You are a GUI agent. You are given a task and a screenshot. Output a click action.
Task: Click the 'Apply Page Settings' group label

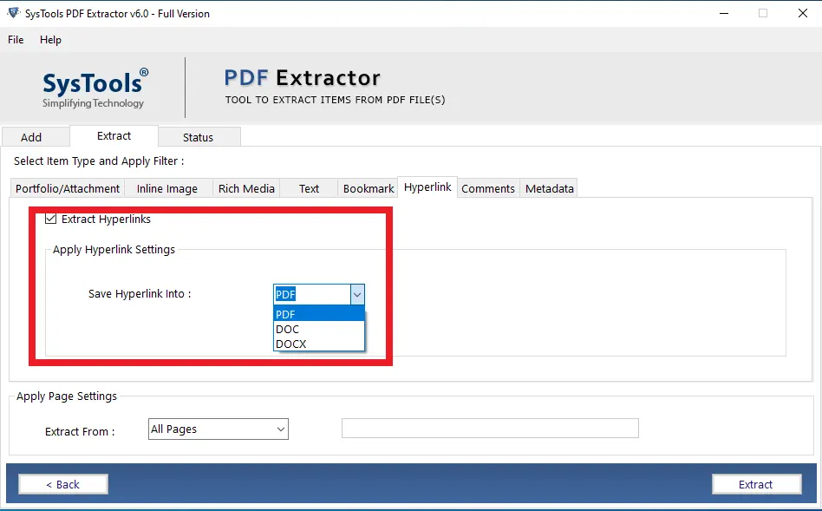[67, 396]
